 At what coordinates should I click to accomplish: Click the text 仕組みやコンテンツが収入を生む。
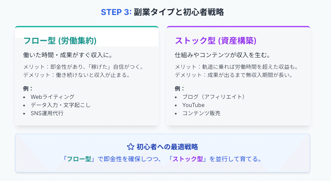tap(222, 55)
